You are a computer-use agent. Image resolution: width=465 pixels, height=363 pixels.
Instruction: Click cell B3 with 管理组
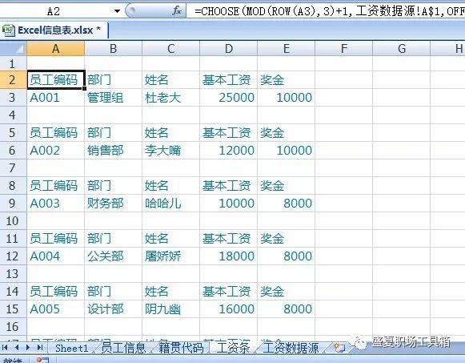coord(113,97)
